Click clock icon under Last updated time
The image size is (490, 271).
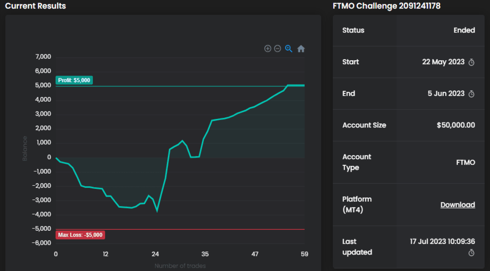pyautogui.click(x=472, y=253)
